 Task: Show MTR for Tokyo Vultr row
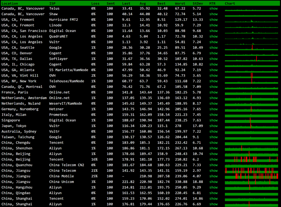coord(213,126)
